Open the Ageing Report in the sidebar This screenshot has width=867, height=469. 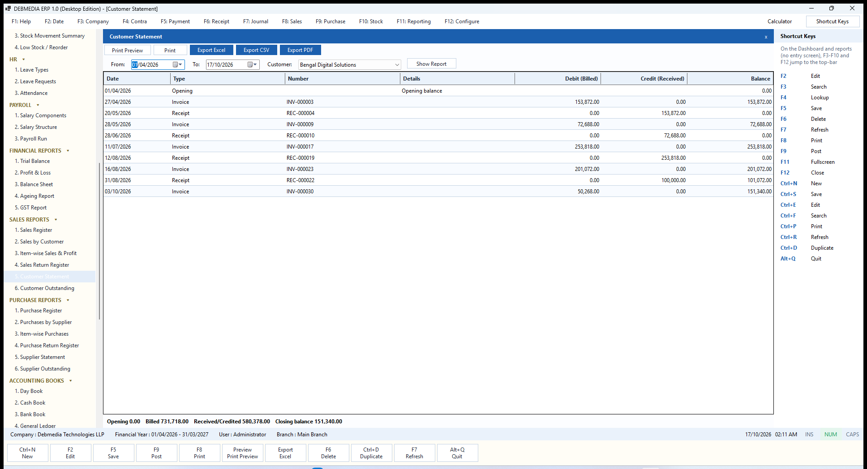tap(34, 196)
